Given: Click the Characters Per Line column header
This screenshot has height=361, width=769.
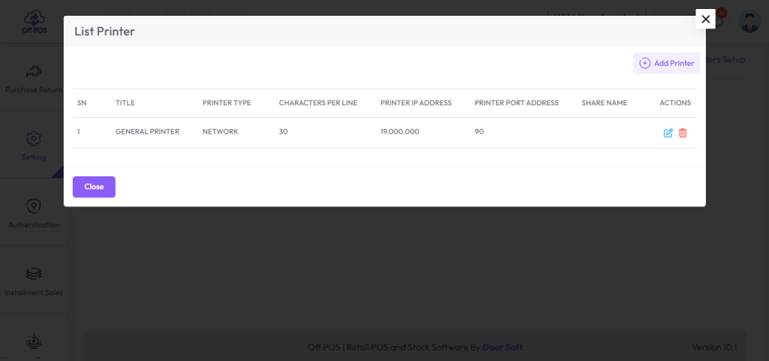Looking at the screenshot, I should (318, 103).
